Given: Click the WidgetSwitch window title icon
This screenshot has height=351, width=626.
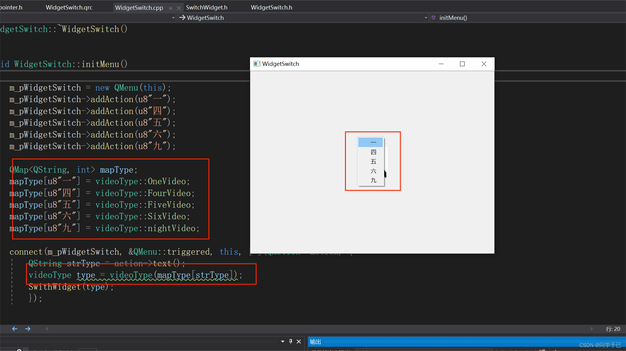Looking at the screenshot, I should [257, 64].
